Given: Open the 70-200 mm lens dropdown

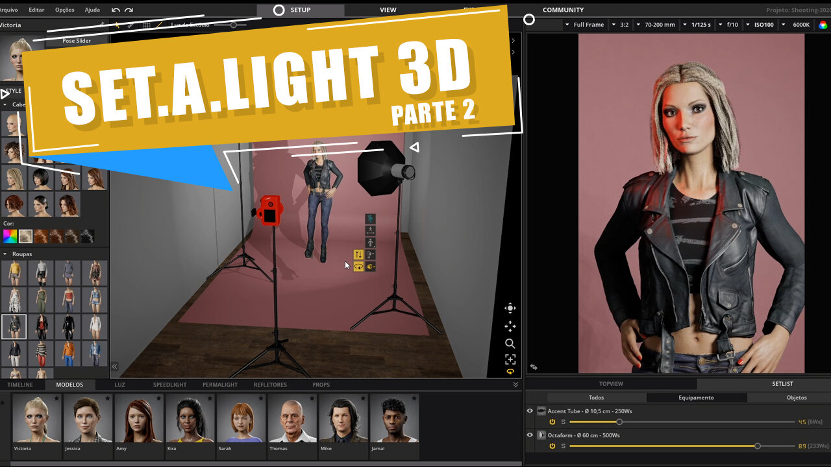Looking at the screenshot, I should click(x=655, y=25).
